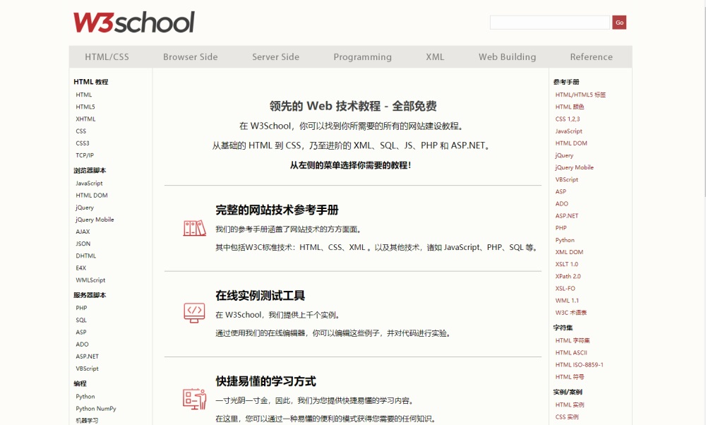Viewport: 706px width, 425px height.
Task: Open the Browser Side navigation tab
Action: point(191,56)
